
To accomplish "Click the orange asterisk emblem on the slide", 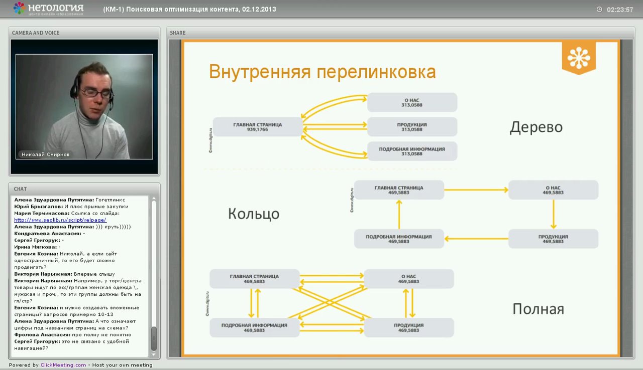I will pyautogui.click(x=580, y=56).
